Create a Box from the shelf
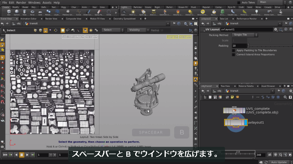Screen dimensions: 293x164 [x=9, y=13]
